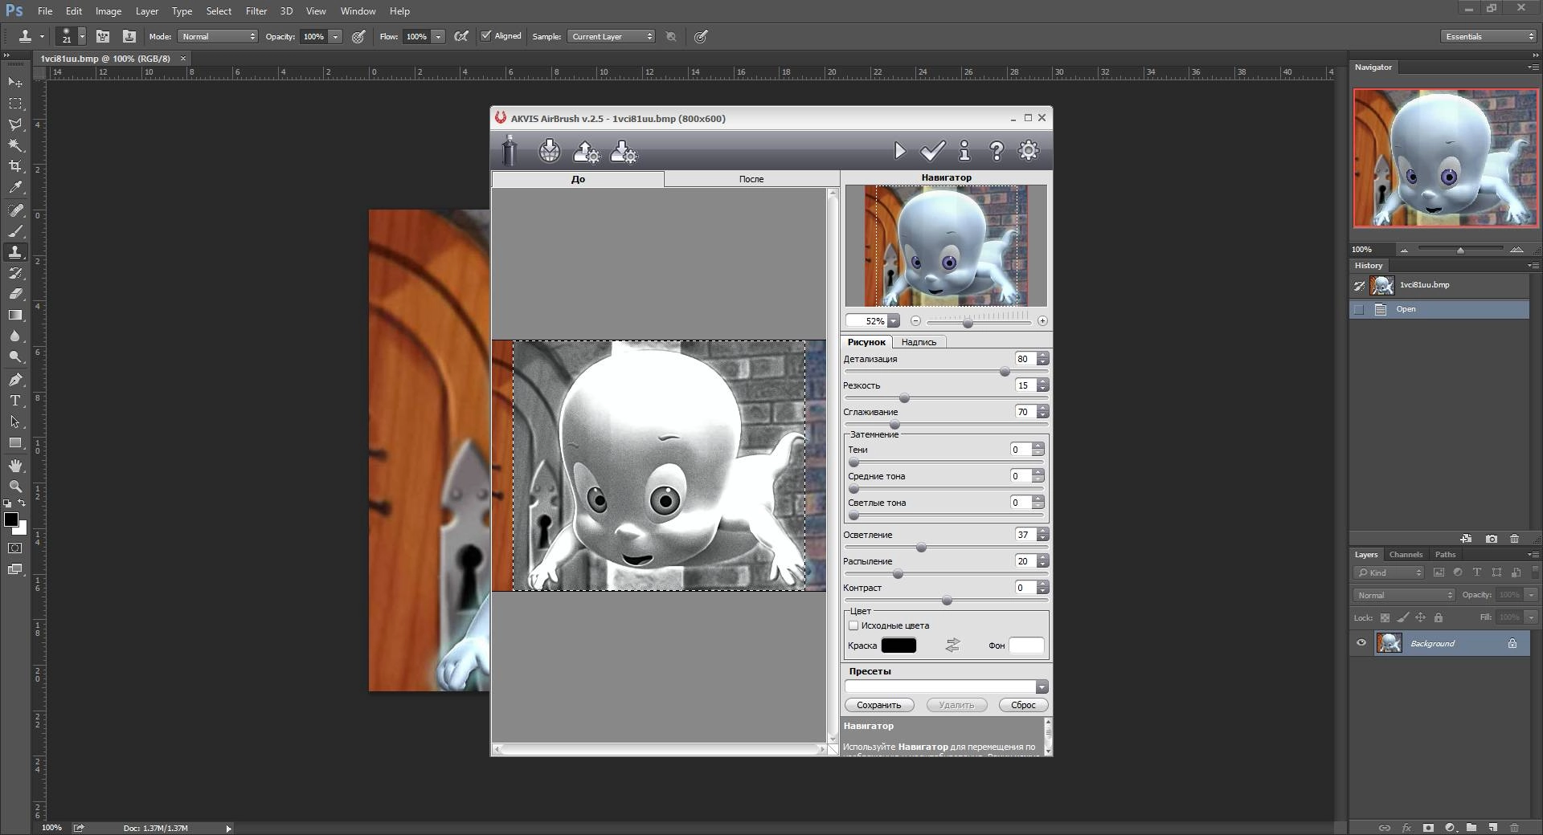1543x835 pixels.
Task: Select the Gradient tool
Action: point(15,315)
